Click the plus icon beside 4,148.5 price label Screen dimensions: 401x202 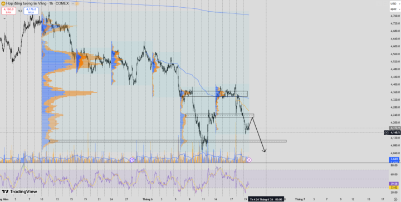[387, 132]
